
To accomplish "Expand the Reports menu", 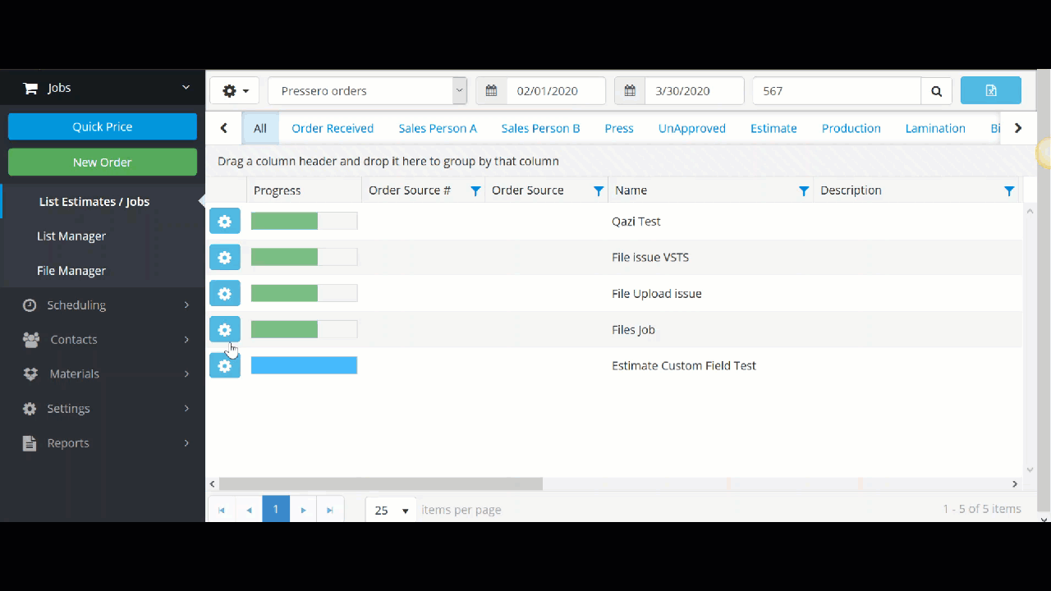I will 186,443.
